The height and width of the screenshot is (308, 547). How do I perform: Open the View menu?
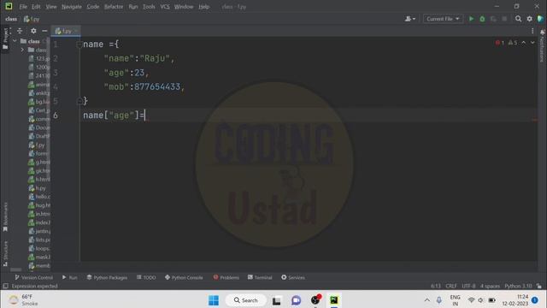pos(51,7)
